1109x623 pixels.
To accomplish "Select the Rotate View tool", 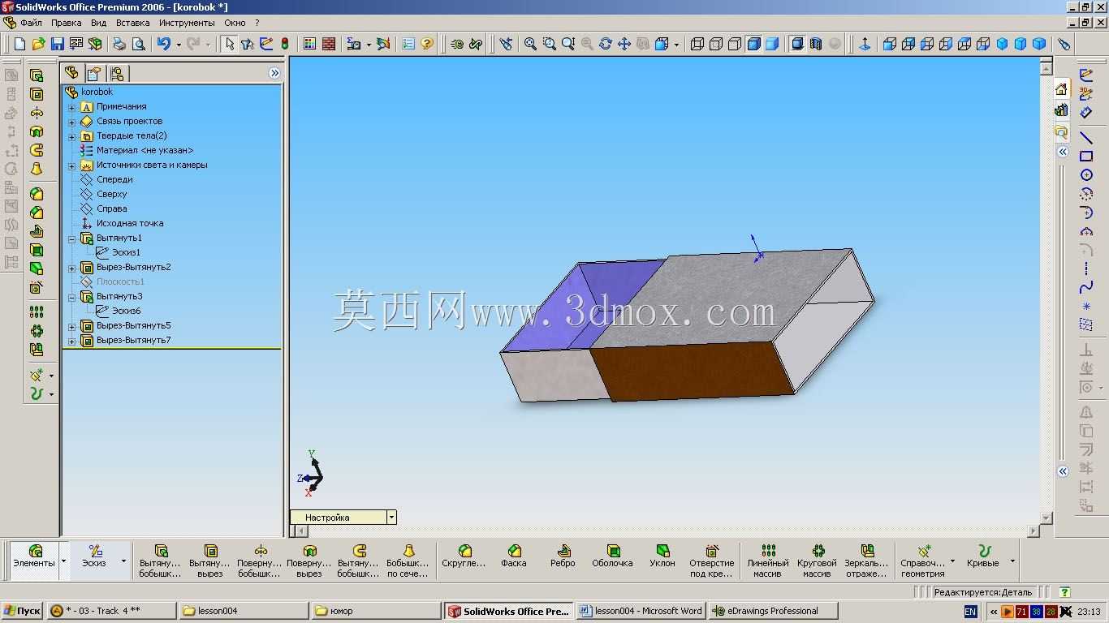I will click(605, 44).
